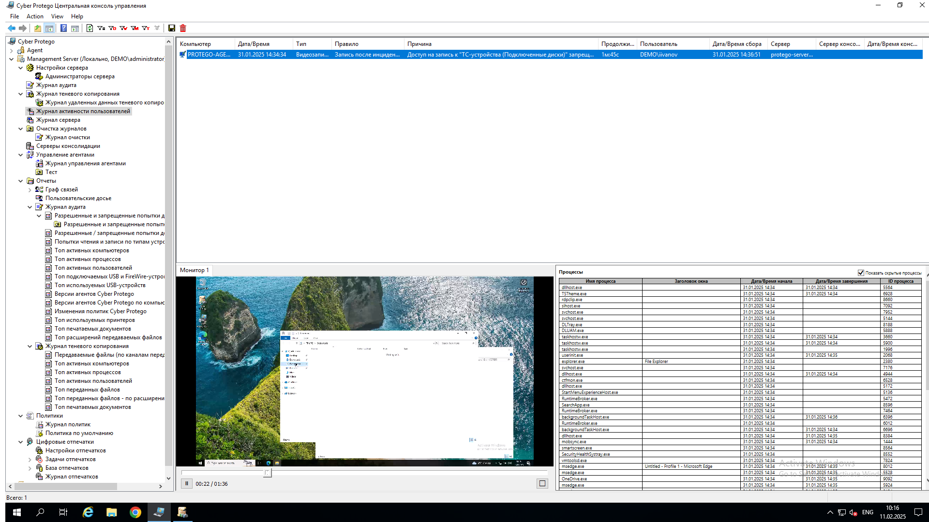Expand the 'Agent' tree node
Screen dimensions: 929x522
(x=11, y=50)
